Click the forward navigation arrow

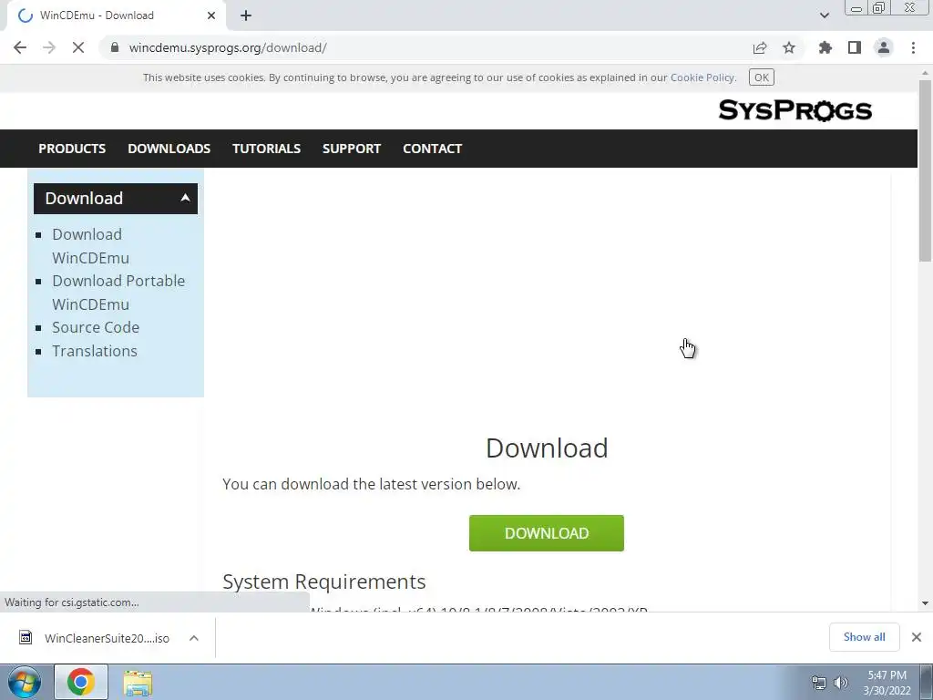(x=49, y=47)
